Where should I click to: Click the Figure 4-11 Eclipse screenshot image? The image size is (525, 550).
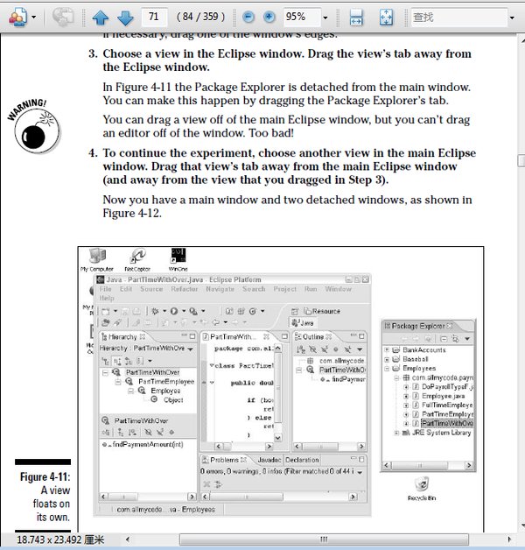[280, 390]
